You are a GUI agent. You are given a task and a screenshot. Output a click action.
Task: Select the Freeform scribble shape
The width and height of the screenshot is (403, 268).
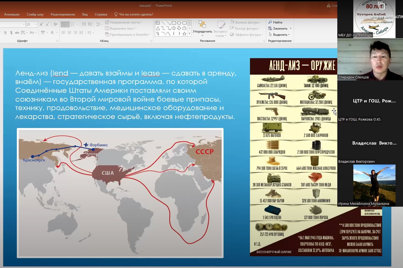click(x=158, y=34)
